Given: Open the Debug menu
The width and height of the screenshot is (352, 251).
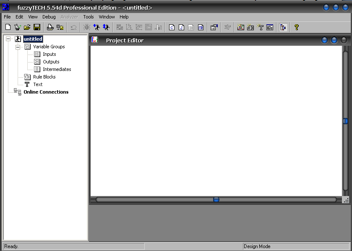Looking at the screenshot, I should click(x=49, y=17).
